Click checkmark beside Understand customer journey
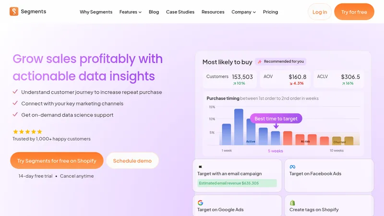The image size is (384, 216). pos(15,92)
